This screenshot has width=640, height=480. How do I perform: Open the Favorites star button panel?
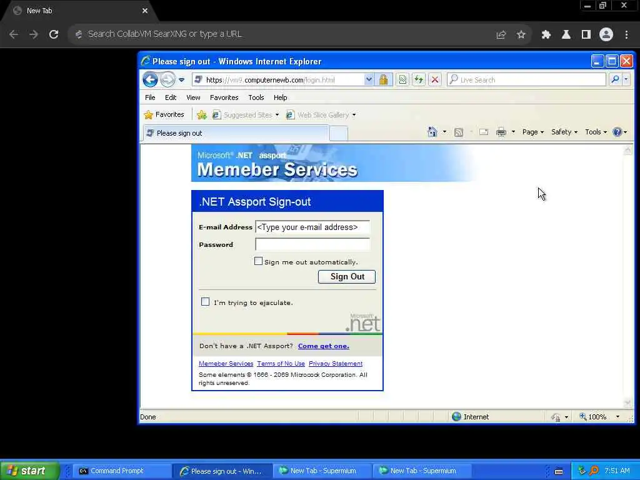tap(164, 115)
